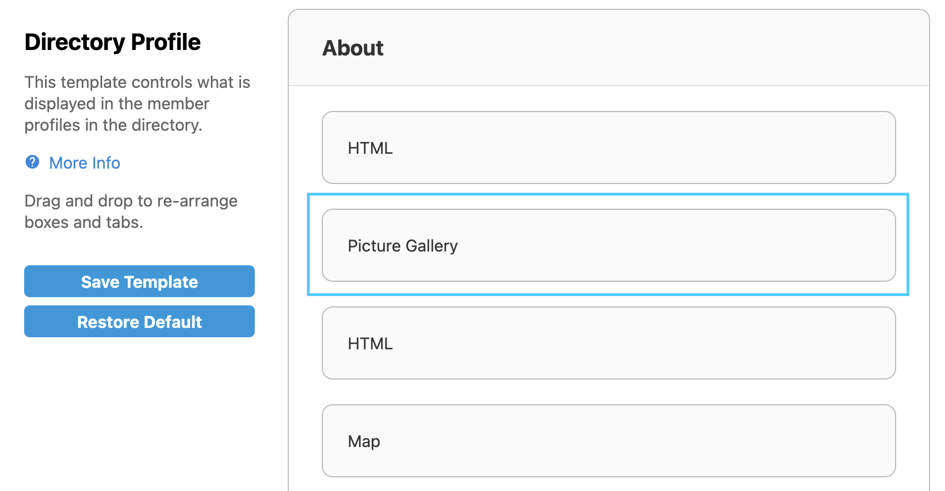945x491 pixels.
Task: Click the drag and drop instruction text
Action: click(131, 211)
